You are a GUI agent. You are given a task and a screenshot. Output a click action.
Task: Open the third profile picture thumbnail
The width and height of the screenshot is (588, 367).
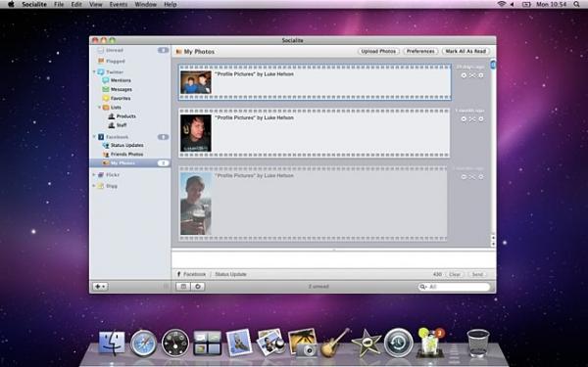[196, 204]
